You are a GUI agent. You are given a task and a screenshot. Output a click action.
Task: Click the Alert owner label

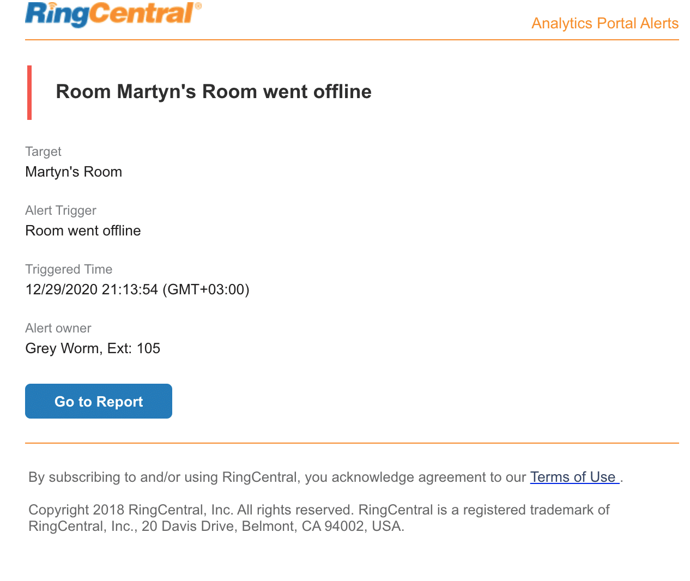point(58,328)
